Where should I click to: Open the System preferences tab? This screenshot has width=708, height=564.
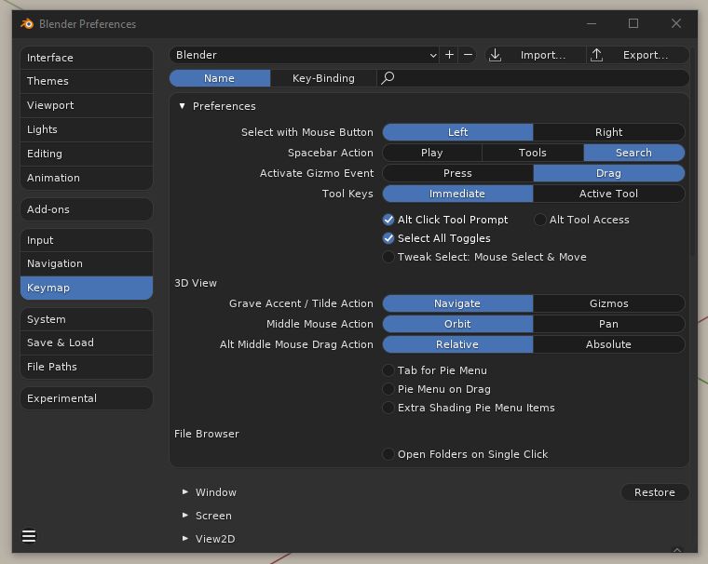pos(87,319)
